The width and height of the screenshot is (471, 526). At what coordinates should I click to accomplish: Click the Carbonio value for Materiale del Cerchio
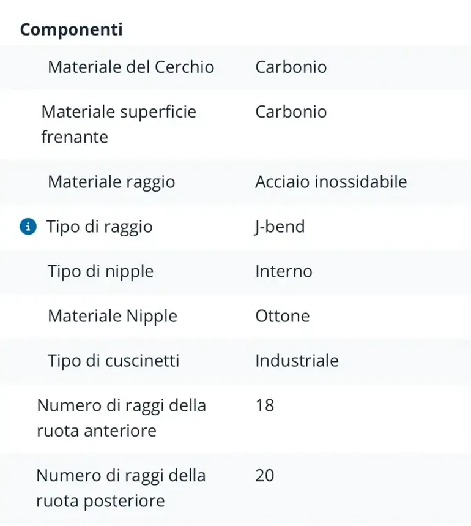pos(291,67)
